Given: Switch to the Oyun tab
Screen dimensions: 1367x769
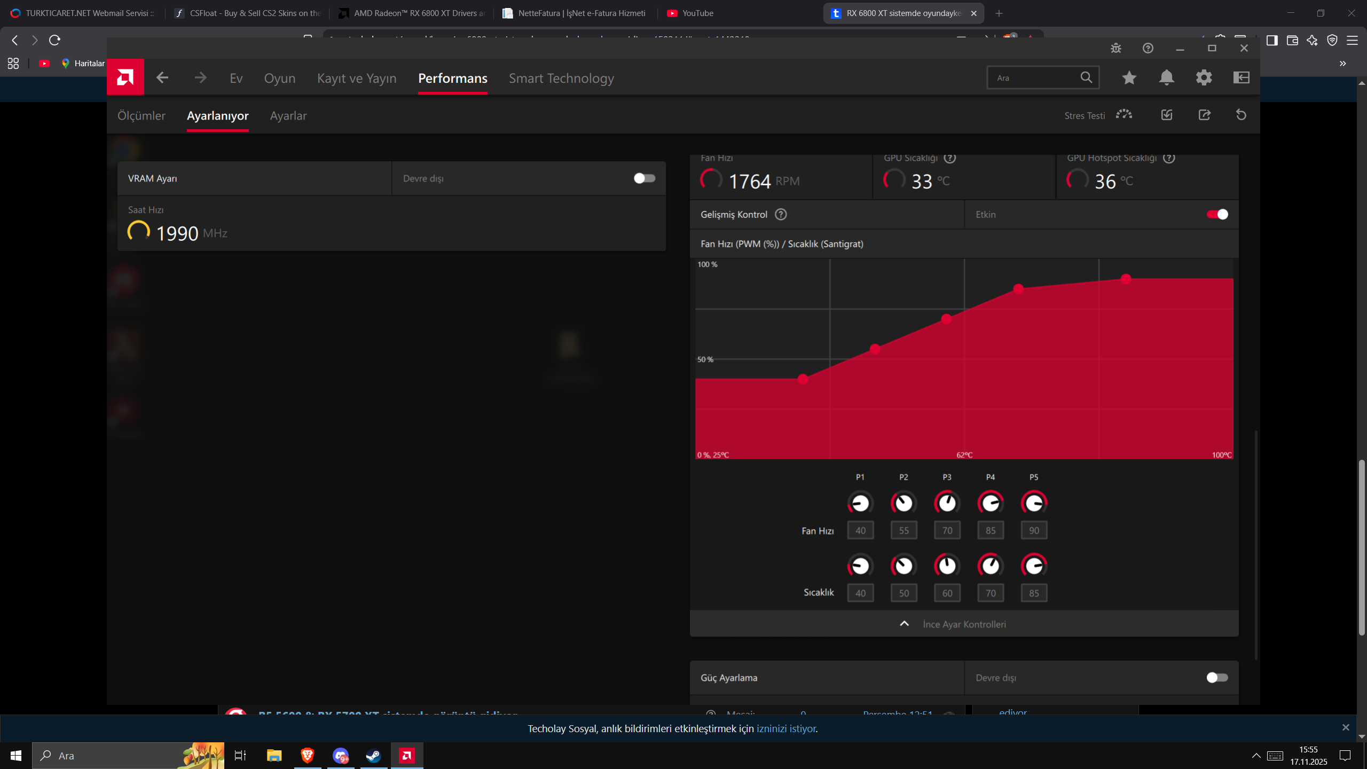Looking at the screenshot, I should pyautogui.click(x=280, y=78).
